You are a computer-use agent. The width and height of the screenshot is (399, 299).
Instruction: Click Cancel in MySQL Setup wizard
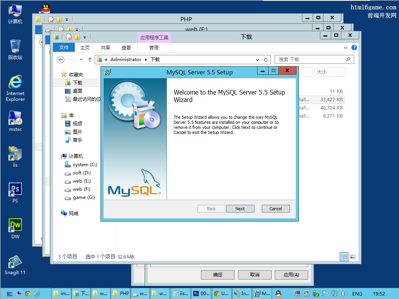(x=275, y=209)
